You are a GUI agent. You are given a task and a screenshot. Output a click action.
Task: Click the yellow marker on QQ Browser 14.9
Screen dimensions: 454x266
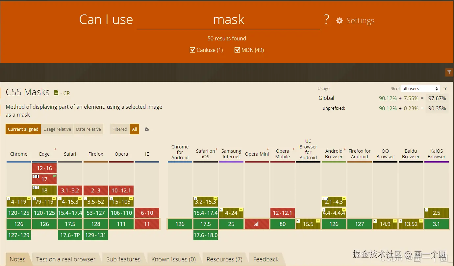tap(395, 221)
